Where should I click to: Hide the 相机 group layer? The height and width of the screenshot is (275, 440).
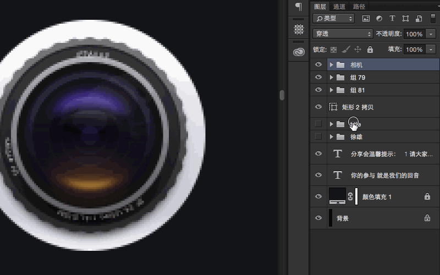tap(318, 65)
